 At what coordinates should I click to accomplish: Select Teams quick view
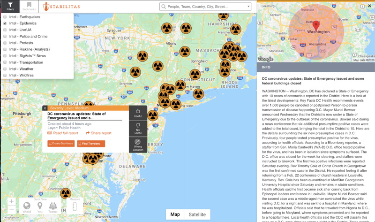coord(53,207)
